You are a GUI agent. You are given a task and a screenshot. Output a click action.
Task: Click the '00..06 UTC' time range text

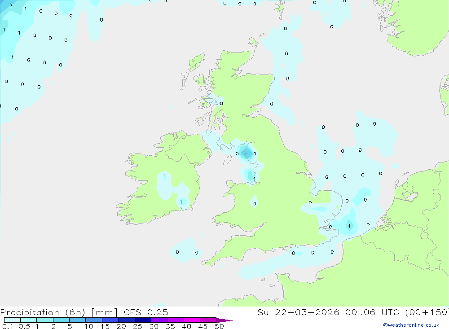pyautogui.click(x=372, y=312)
